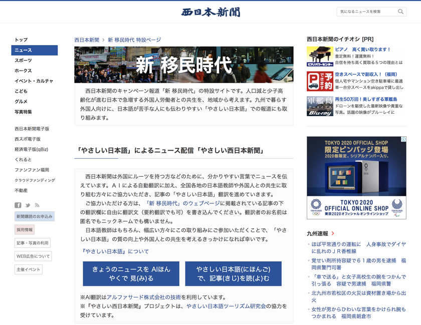
Task: Click きょうのニュースを AIほんやくで見る button
Action: tap(131, 274)
